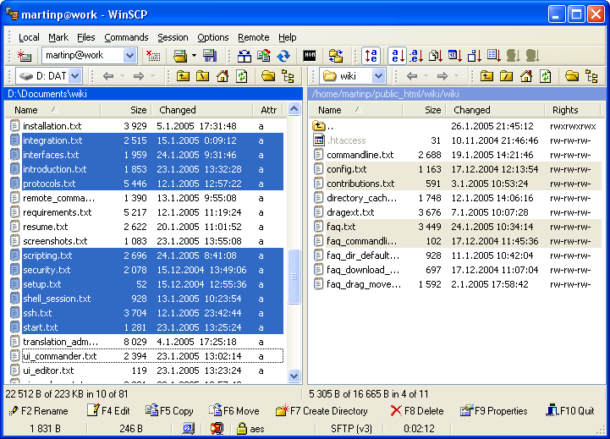Refresh the local panel icon
This screenshot has height=439, width=610.
242,76
